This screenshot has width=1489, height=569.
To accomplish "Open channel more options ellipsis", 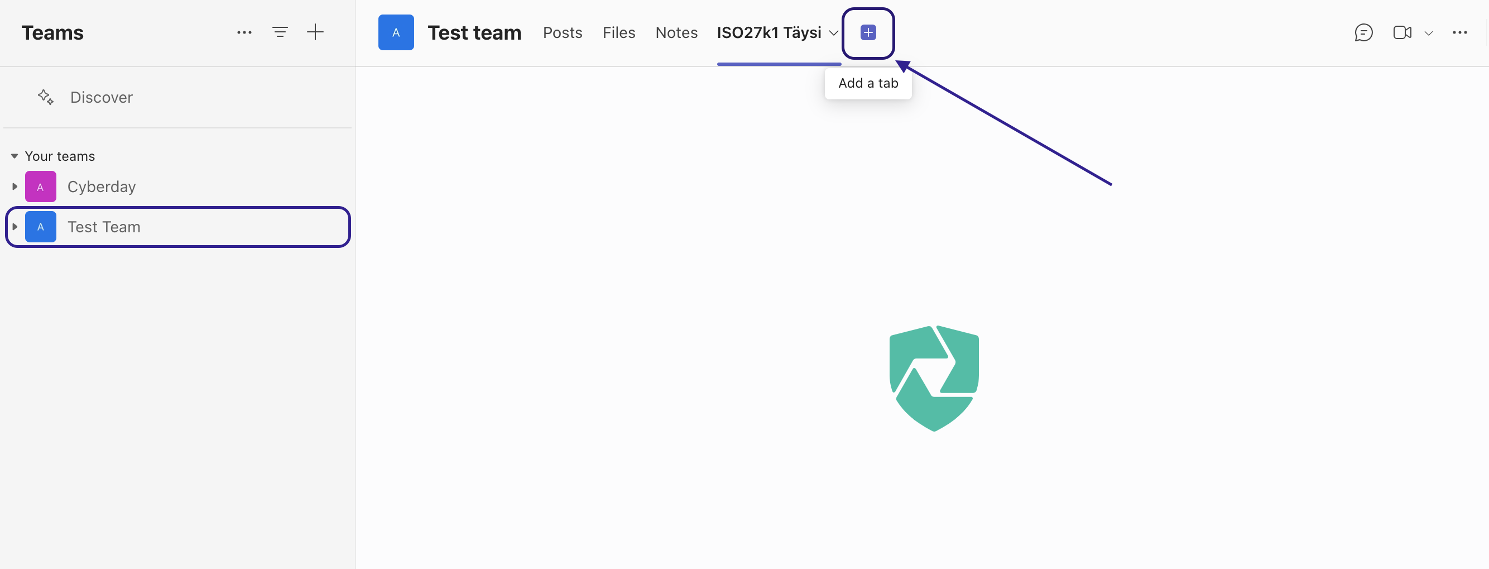I will (1459, 32).
